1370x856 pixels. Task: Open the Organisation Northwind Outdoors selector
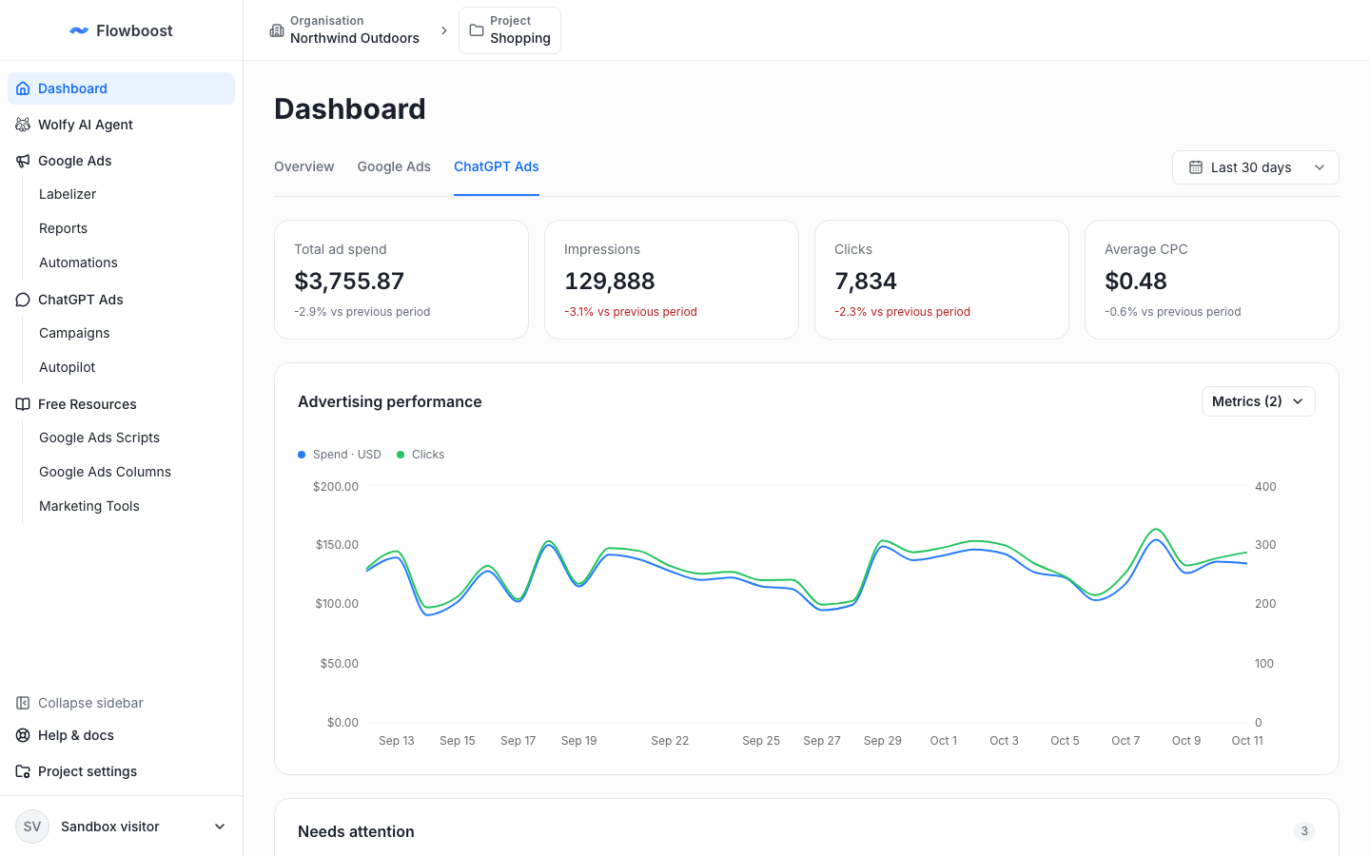point(344,30)
